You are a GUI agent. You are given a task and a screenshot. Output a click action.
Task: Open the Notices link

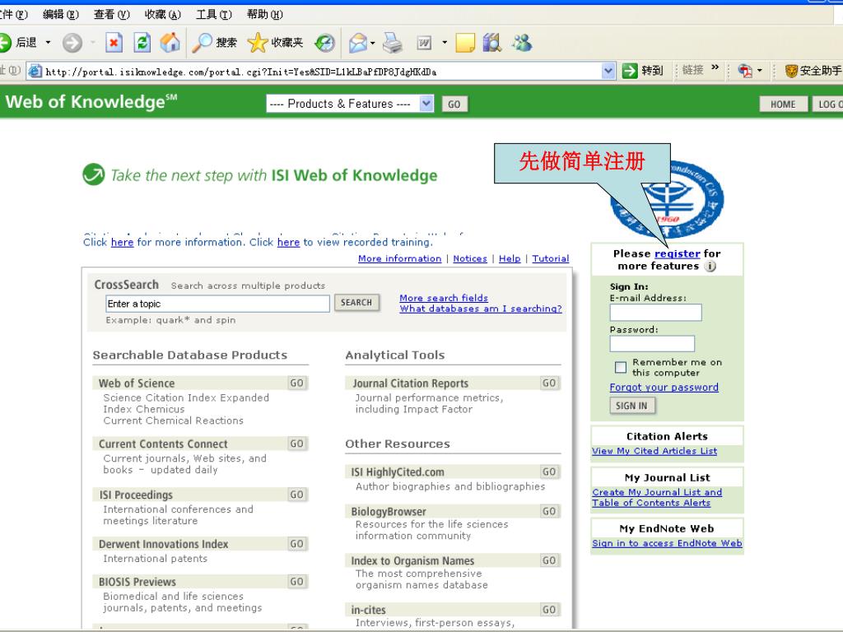point(470,258)
